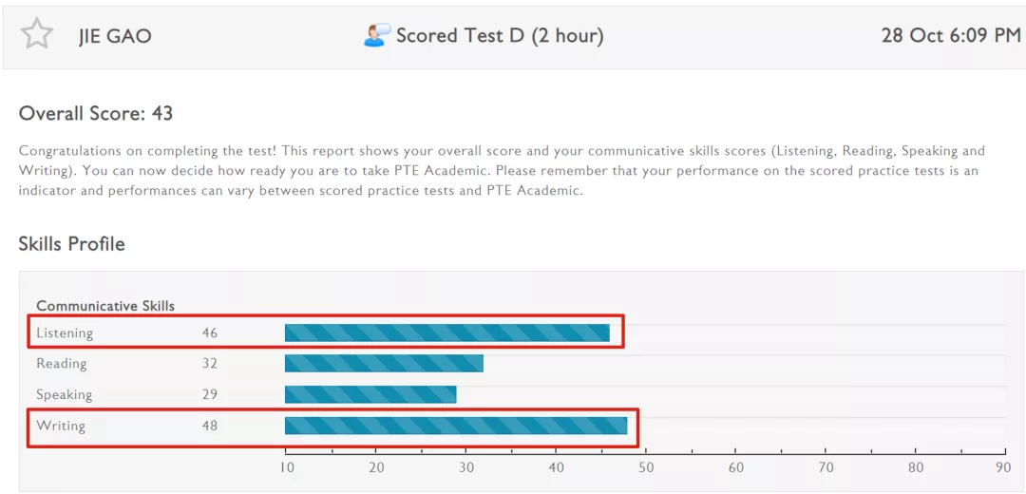This screenshot has width=1026, height=494.
Task: Toggle the favorite star next to JIE GAO
Action: [37, 34]
